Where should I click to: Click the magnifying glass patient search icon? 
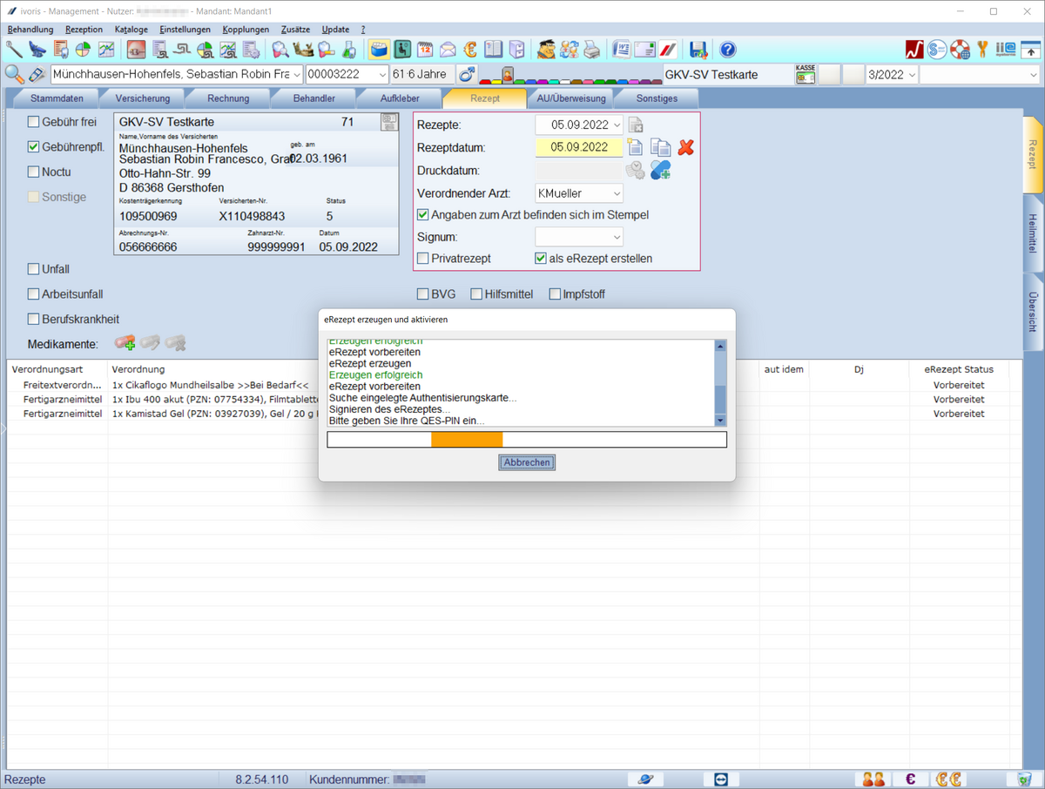(x=14, y=75)
